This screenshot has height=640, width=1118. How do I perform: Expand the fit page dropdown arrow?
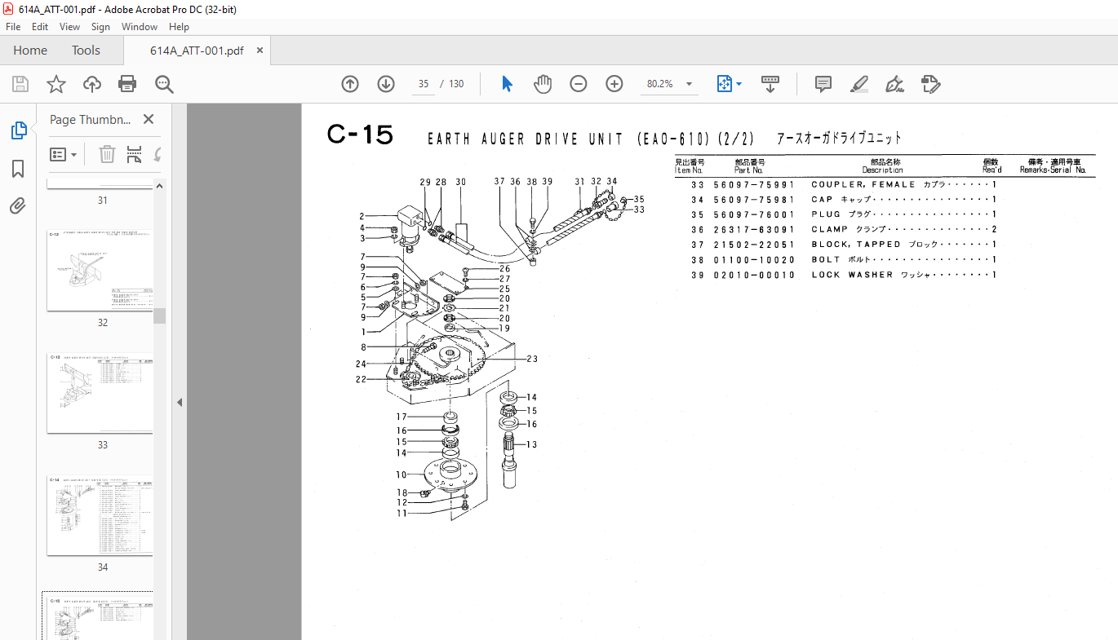(x=739, y=84)
